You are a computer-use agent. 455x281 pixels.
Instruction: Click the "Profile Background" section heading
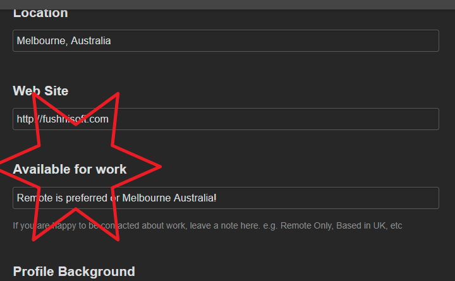74,272
